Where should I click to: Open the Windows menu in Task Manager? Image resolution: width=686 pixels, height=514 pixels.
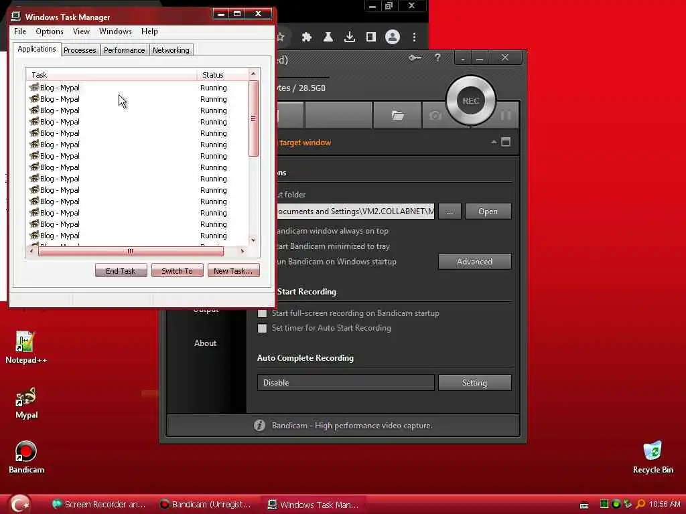point(115,31)
